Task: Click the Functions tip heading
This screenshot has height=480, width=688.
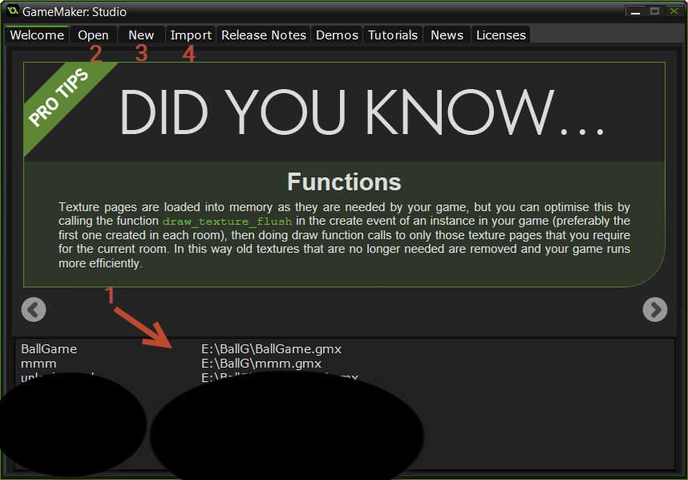Action: tap(344, 181)
